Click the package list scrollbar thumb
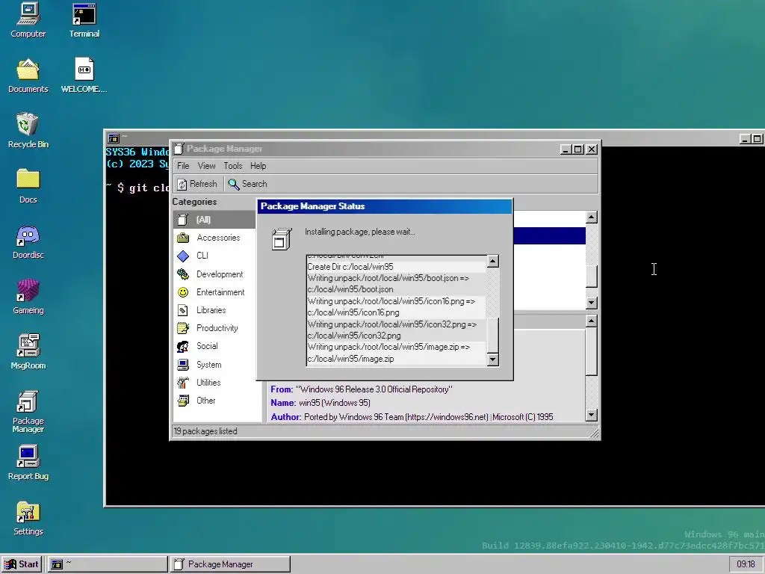This screenshot has height=574, width=765. click(592, 277)
